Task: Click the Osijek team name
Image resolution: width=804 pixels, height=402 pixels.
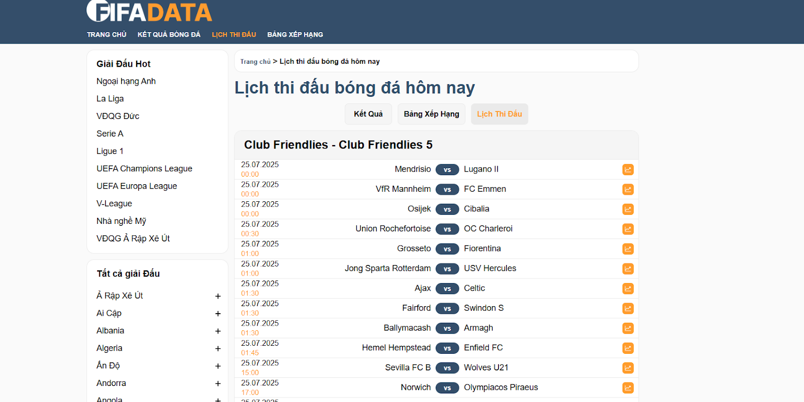Action: click(x=419, y=209)
